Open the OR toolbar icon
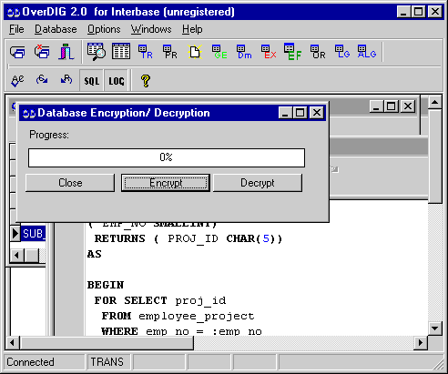Image resolution: width=448 pixels, height=374 pixels. click(x=318, y=52)
